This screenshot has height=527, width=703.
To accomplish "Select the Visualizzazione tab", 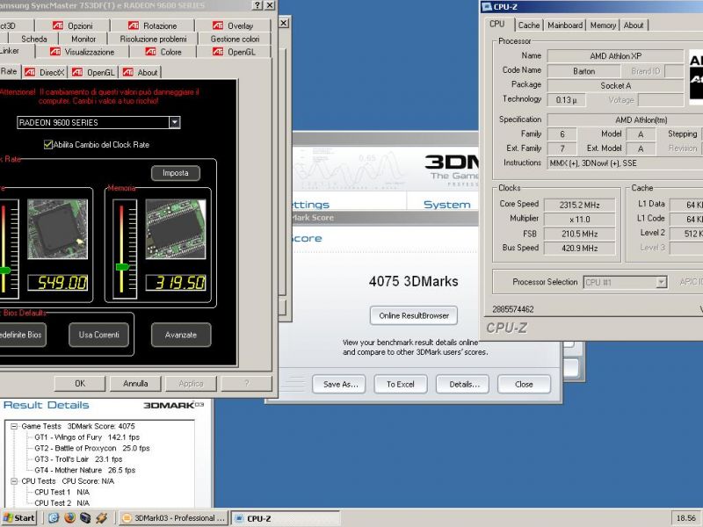I will point(82,52).
